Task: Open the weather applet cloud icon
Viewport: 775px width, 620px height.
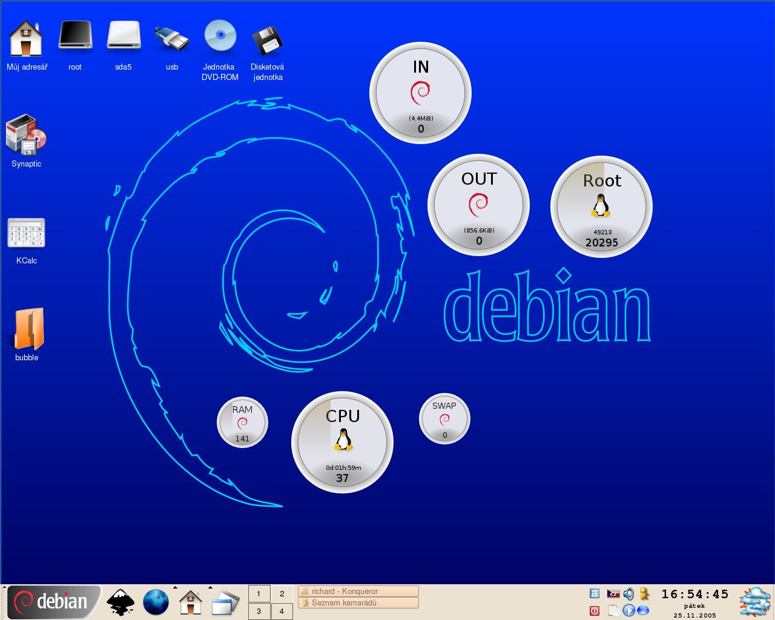Action: 756,602
